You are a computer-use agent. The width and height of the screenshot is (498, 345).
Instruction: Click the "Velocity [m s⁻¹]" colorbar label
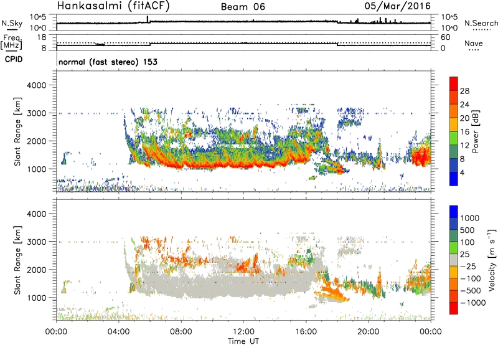[492, 260]
